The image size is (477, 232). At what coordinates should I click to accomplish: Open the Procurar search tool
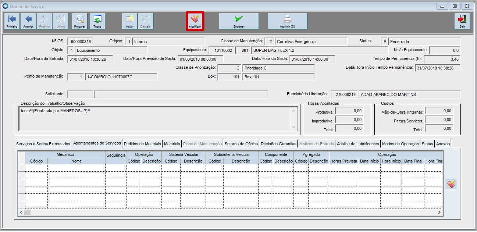pyautogui.click(x=80, y=21)
